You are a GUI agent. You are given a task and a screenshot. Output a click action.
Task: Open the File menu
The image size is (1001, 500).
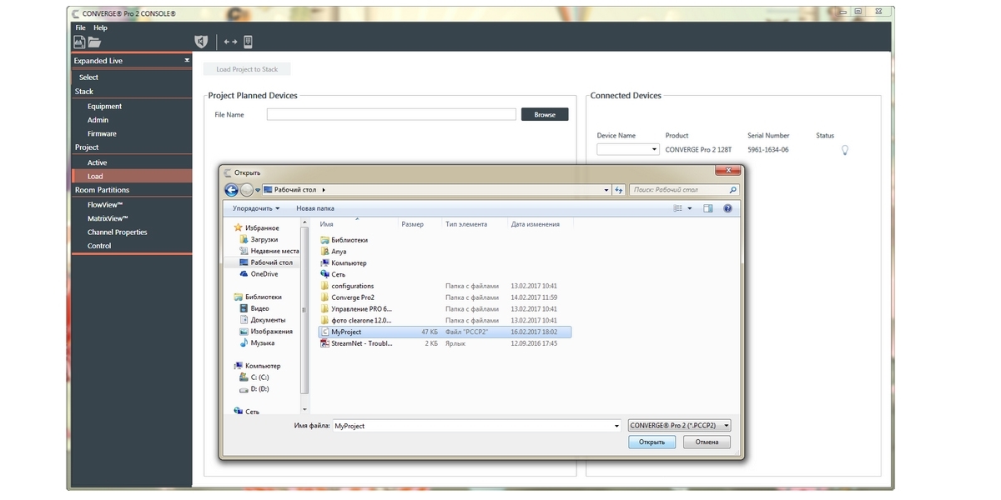(80, 27)
